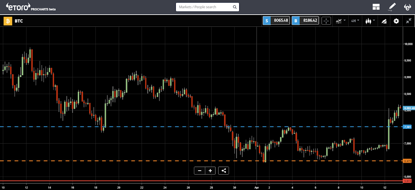This screenshot has height=190, width=415.
Task: Click the red 5,872 price level label
Action: tap(408, 181)
